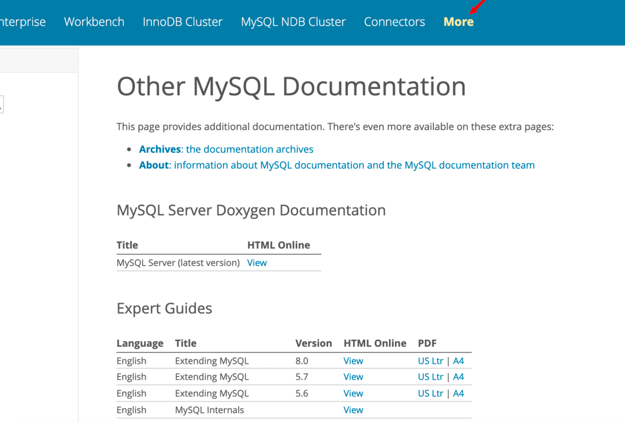Click the MySQL Server (latest version) cell

[178, 263]
